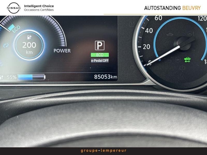Click the blue ECO marker on power gauge
Screen dimensions: 207x155
click(x=11, y=27)
